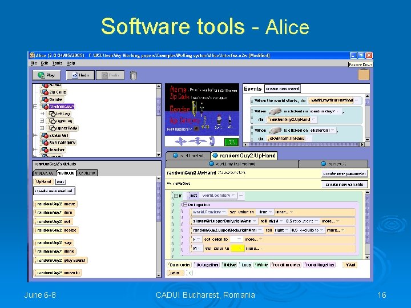
Task: Click the white color swatch for F
Action: [236, 240]
